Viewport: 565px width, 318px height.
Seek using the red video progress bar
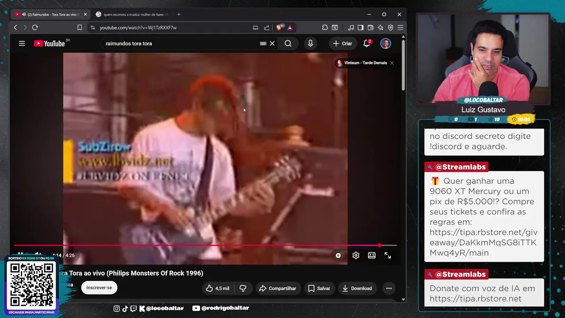(x=205, y=245)
